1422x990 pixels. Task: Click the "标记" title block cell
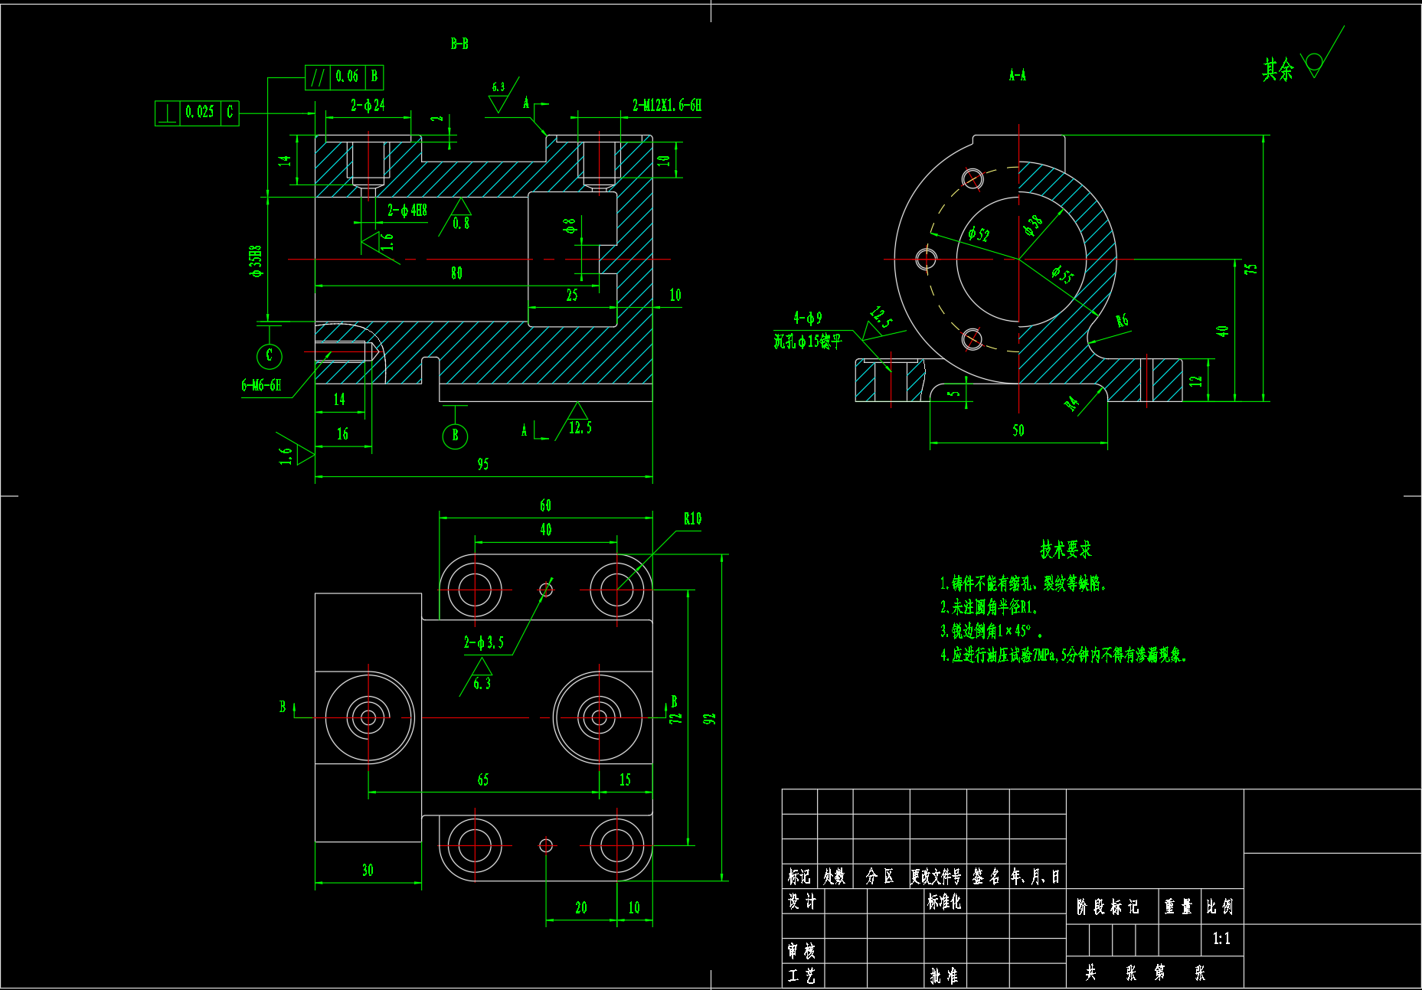tap(799, 877)
